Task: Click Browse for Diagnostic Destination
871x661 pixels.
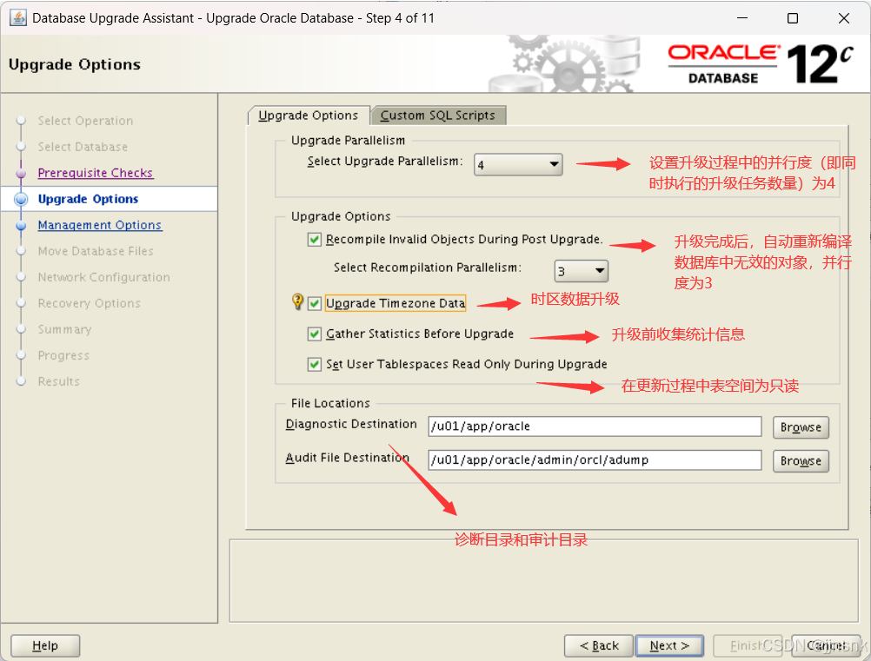Action: (x=801, y=427)
